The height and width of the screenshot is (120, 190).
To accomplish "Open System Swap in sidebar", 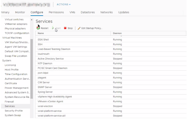I will click(x=13, y=115).
